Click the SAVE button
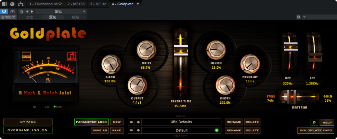This screenshot has width=337, height=139. coord(117,130)
